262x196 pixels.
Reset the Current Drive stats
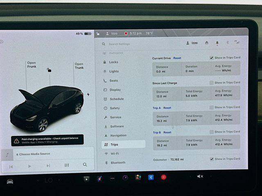click(177, 58)
